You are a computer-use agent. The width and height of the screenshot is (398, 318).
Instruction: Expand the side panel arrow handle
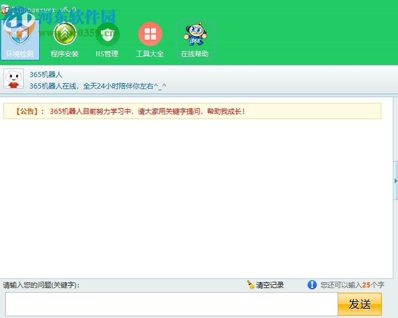(396, 181)
